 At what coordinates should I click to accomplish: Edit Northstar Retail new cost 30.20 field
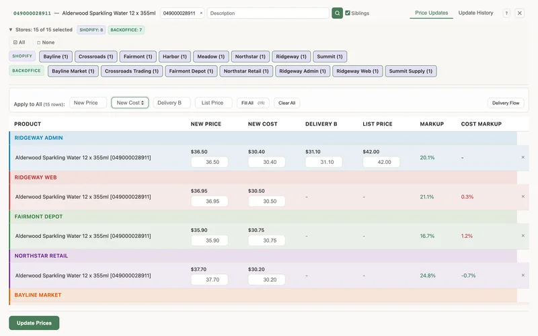(266, 280)
